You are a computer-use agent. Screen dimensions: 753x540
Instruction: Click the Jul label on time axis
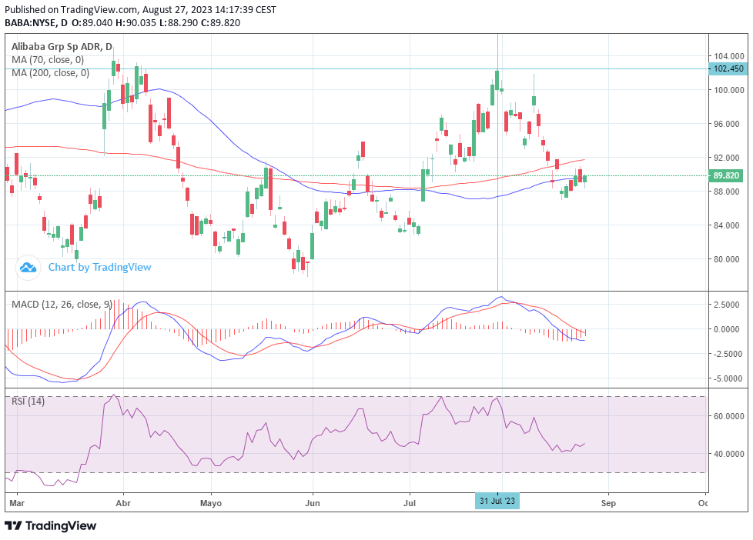click(410, 503)
